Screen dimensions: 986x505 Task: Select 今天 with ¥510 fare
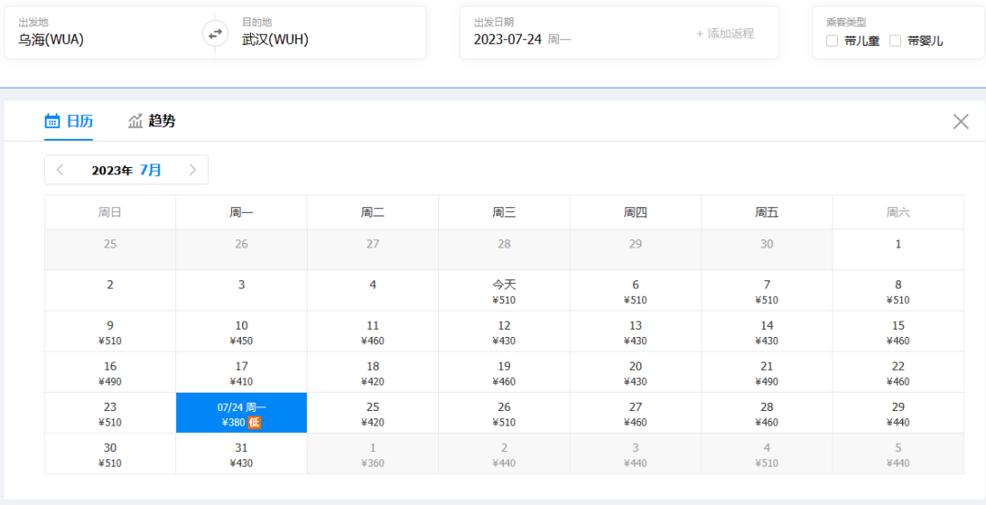coord(504,290)
